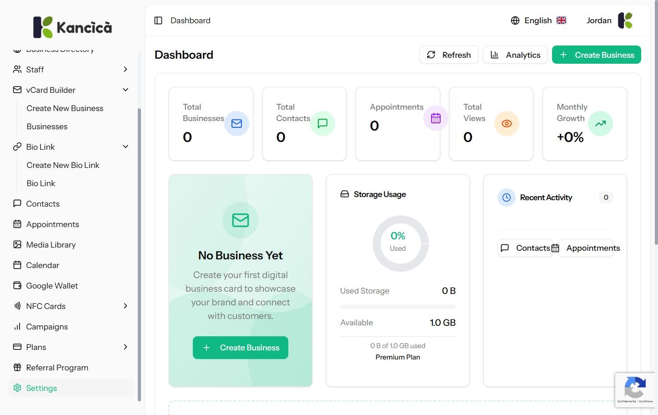This screenshot has height=415, width=658.
Task: Go to Businesses in sidebar
Action: (x=47, y=127)
